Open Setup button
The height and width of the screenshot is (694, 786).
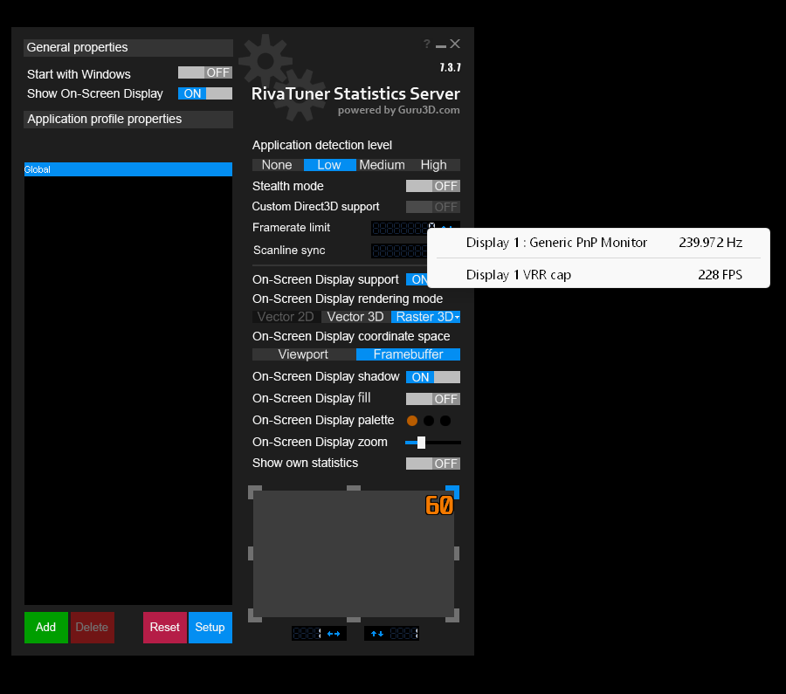coord(210,628)
